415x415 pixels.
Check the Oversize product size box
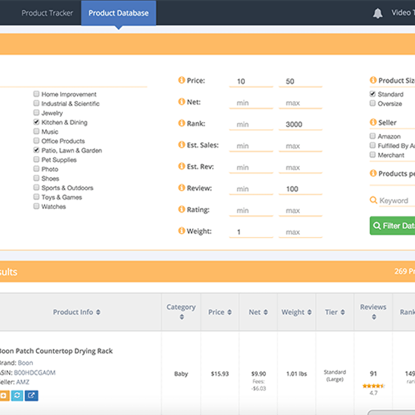[372, 103]
